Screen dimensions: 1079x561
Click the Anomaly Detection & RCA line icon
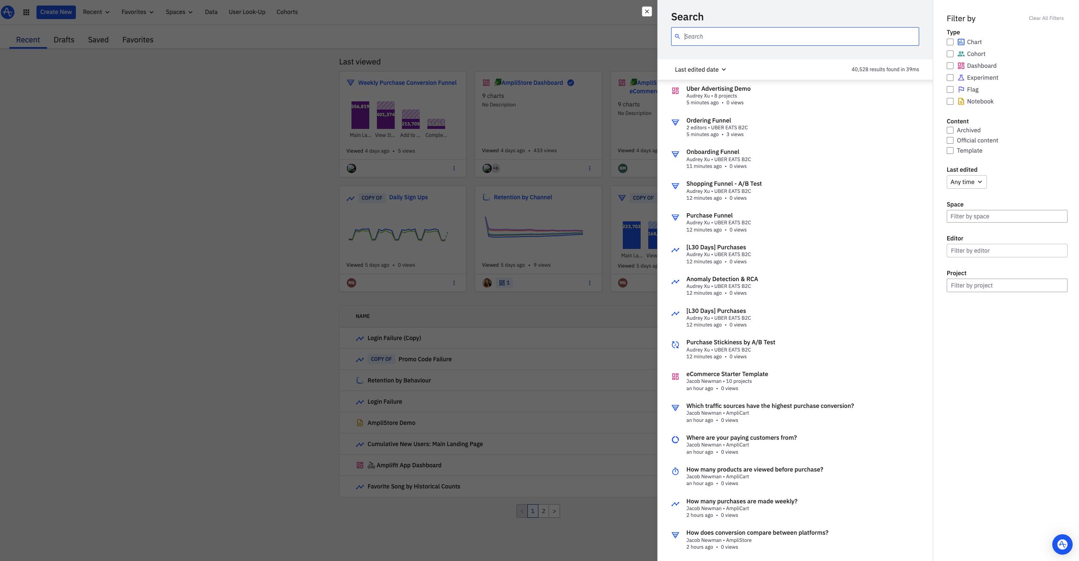pos(675,282)
